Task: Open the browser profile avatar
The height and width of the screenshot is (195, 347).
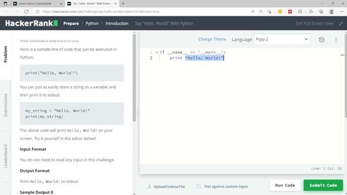Action: pyautogui.click(x=331, y=11)
